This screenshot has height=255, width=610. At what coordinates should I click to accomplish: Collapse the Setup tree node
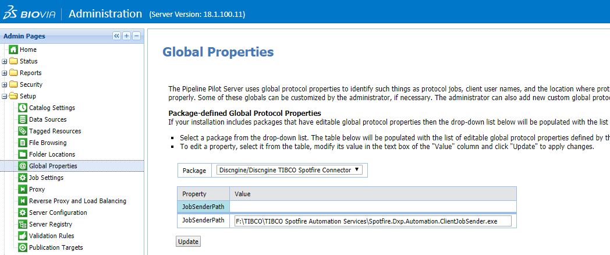[4, 97]
